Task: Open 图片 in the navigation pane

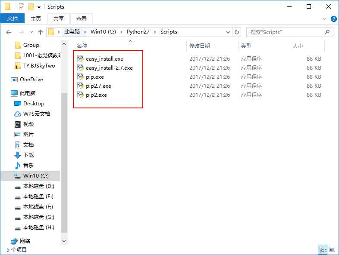Action: (24, 135)
